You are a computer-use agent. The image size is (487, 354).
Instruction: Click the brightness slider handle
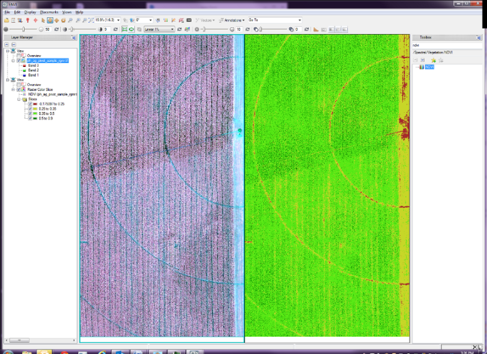click(x=25, y=29)
